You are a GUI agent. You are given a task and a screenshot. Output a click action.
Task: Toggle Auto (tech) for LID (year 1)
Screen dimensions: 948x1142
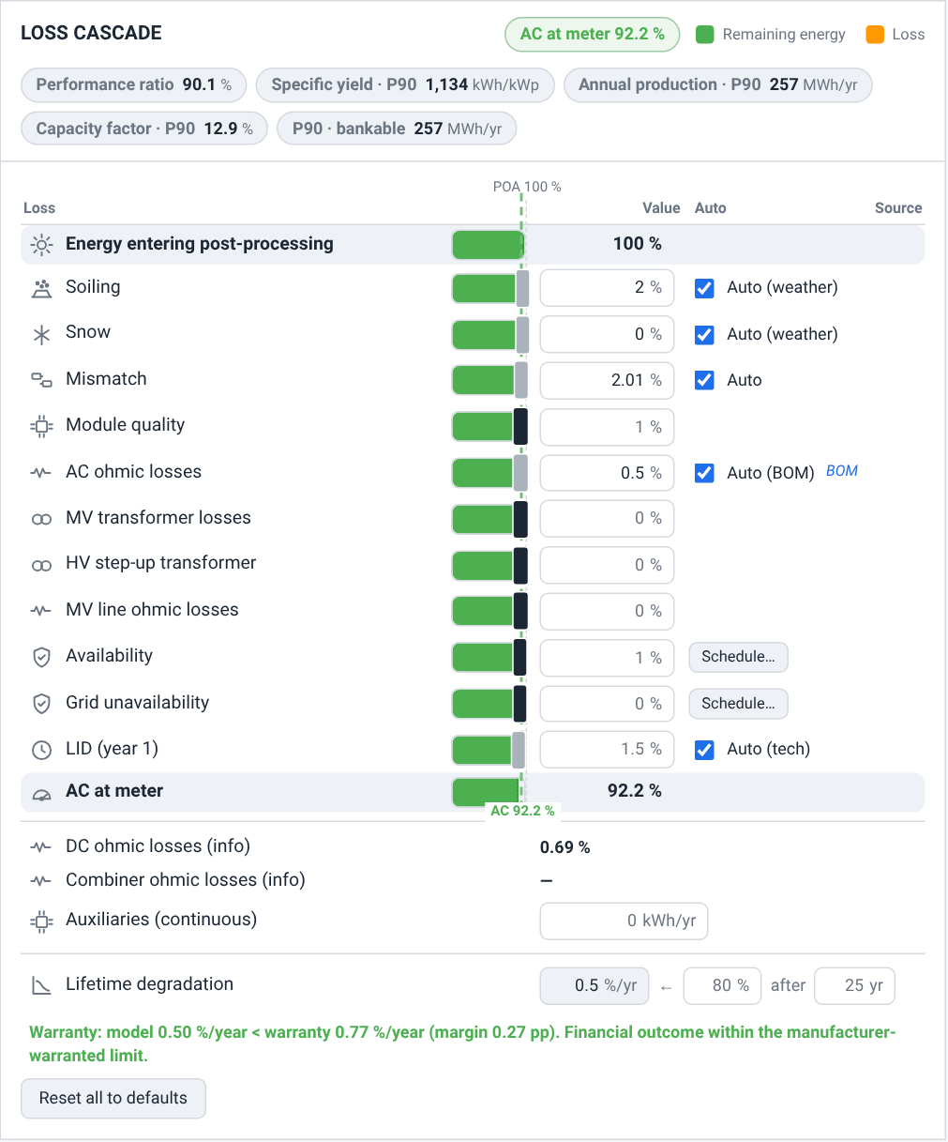(x=704, y=750)
